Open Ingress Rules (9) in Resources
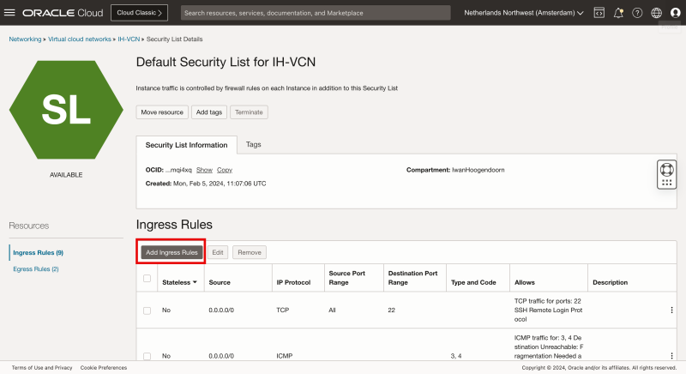 pyautogui.click(x=38, y=253)
